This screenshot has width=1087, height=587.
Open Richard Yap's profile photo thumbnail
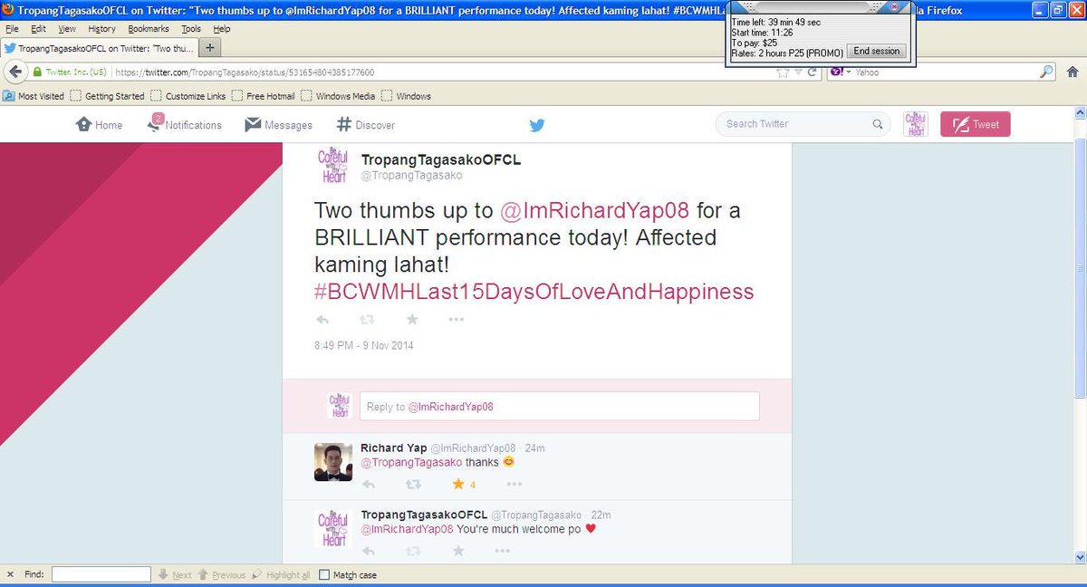[333, 462]
